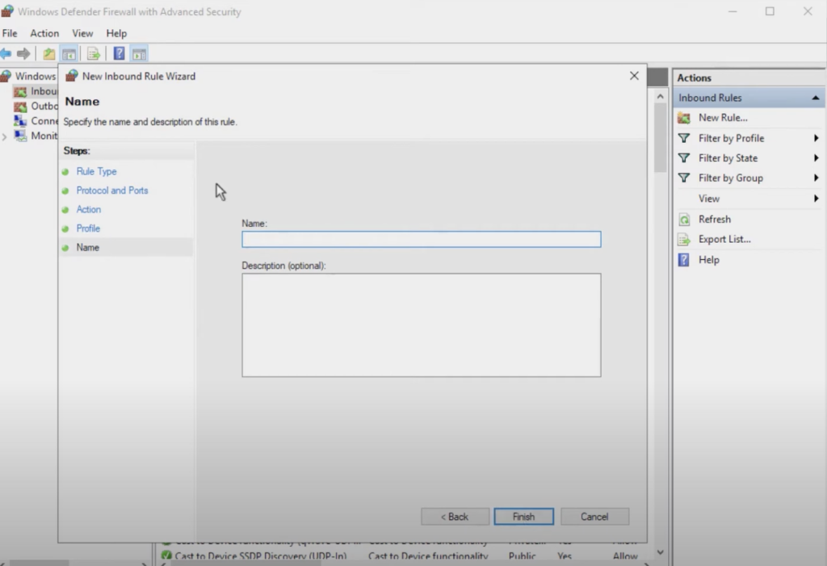Screen dimensions: 827x566
Task: Minimize the Firewall main window
Action: pyautogui.click(x=733, y=11)
